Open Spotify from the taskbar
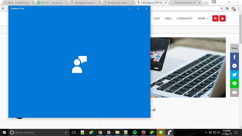 pyautogui.click(x=135, y=132)
